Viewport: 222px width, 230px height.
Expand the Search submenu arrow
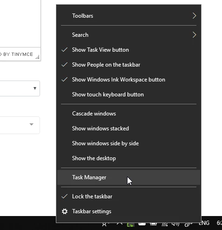[194, 35]
